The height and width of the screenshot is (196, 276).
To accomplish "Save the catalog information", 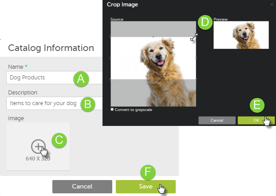I will point(146,186).
